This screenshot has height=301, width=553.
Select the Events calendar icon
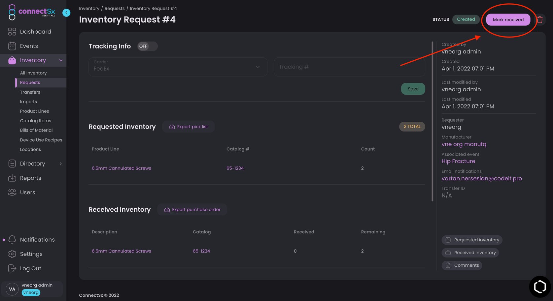click(x=12, y=46)
